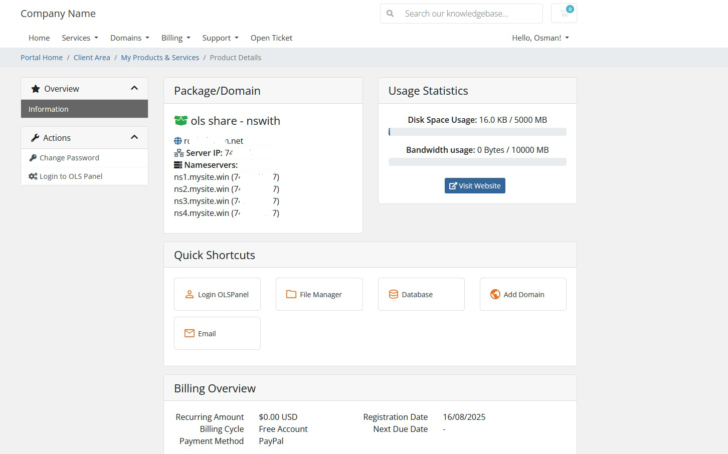The image size is (728, 454).
Task: Click the Add Domain globe icon
Action: [495, 294]
